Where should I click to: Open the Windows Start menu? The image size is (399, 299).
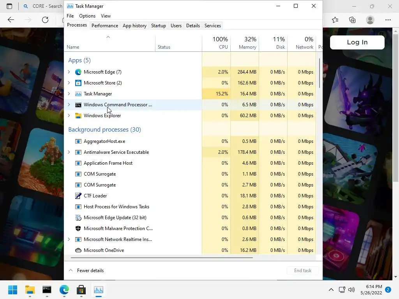click(x=12, y=290)
